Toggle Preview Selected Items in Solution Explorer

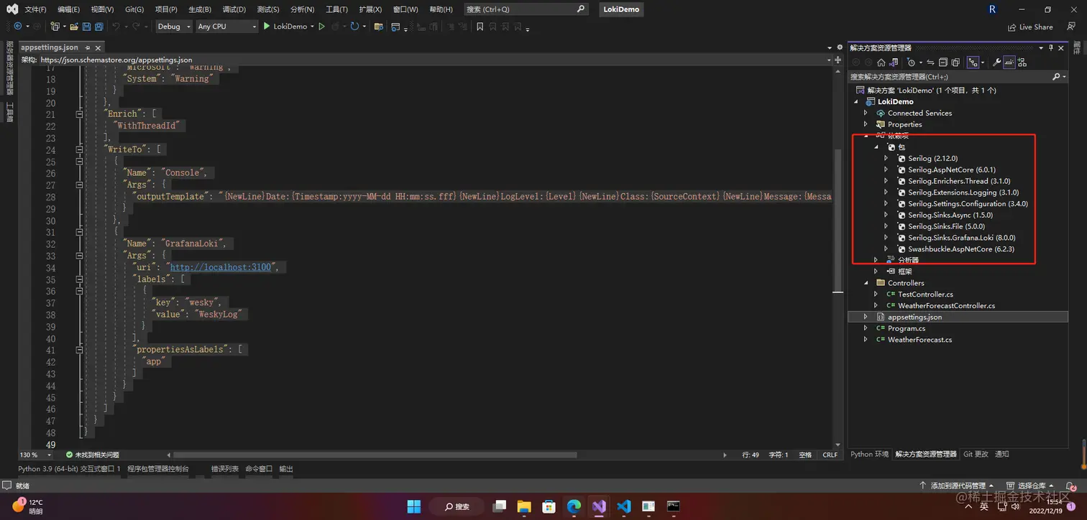click(1009, 62)
